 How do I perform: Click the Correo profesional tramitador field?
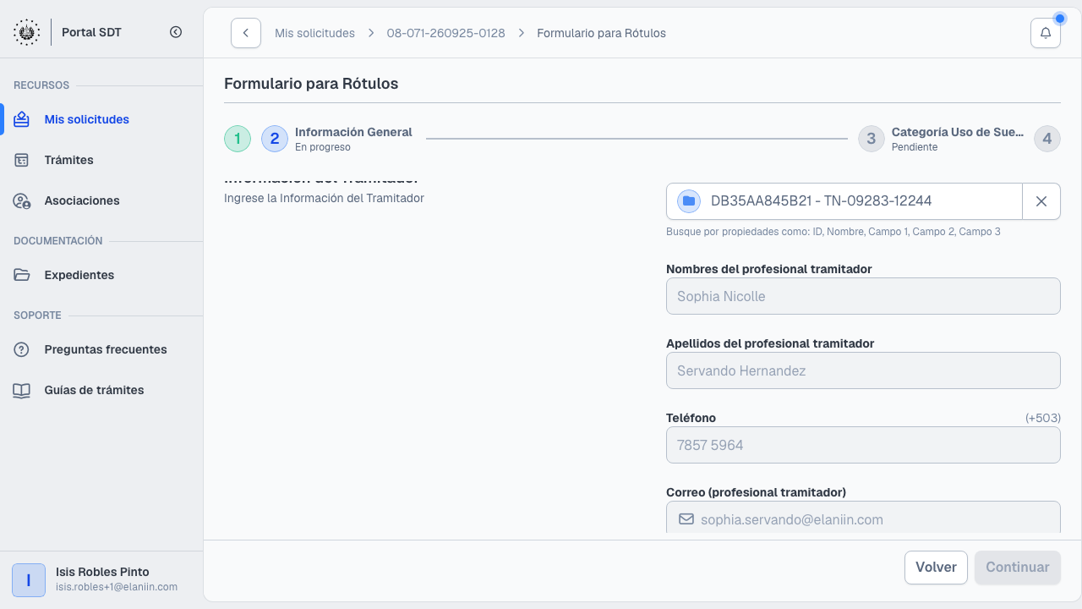click(x=863, y=518)
